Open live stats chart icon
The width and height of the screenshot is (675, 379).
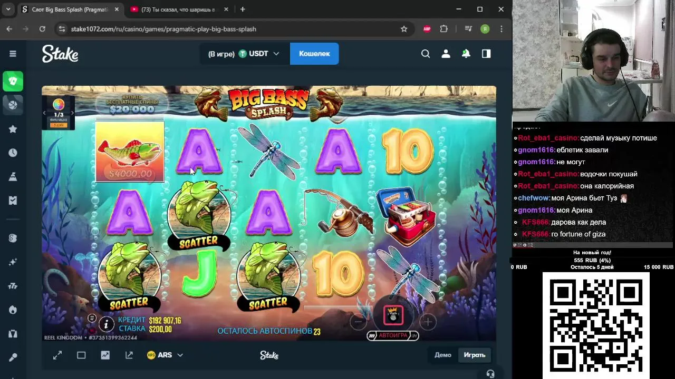105,355
